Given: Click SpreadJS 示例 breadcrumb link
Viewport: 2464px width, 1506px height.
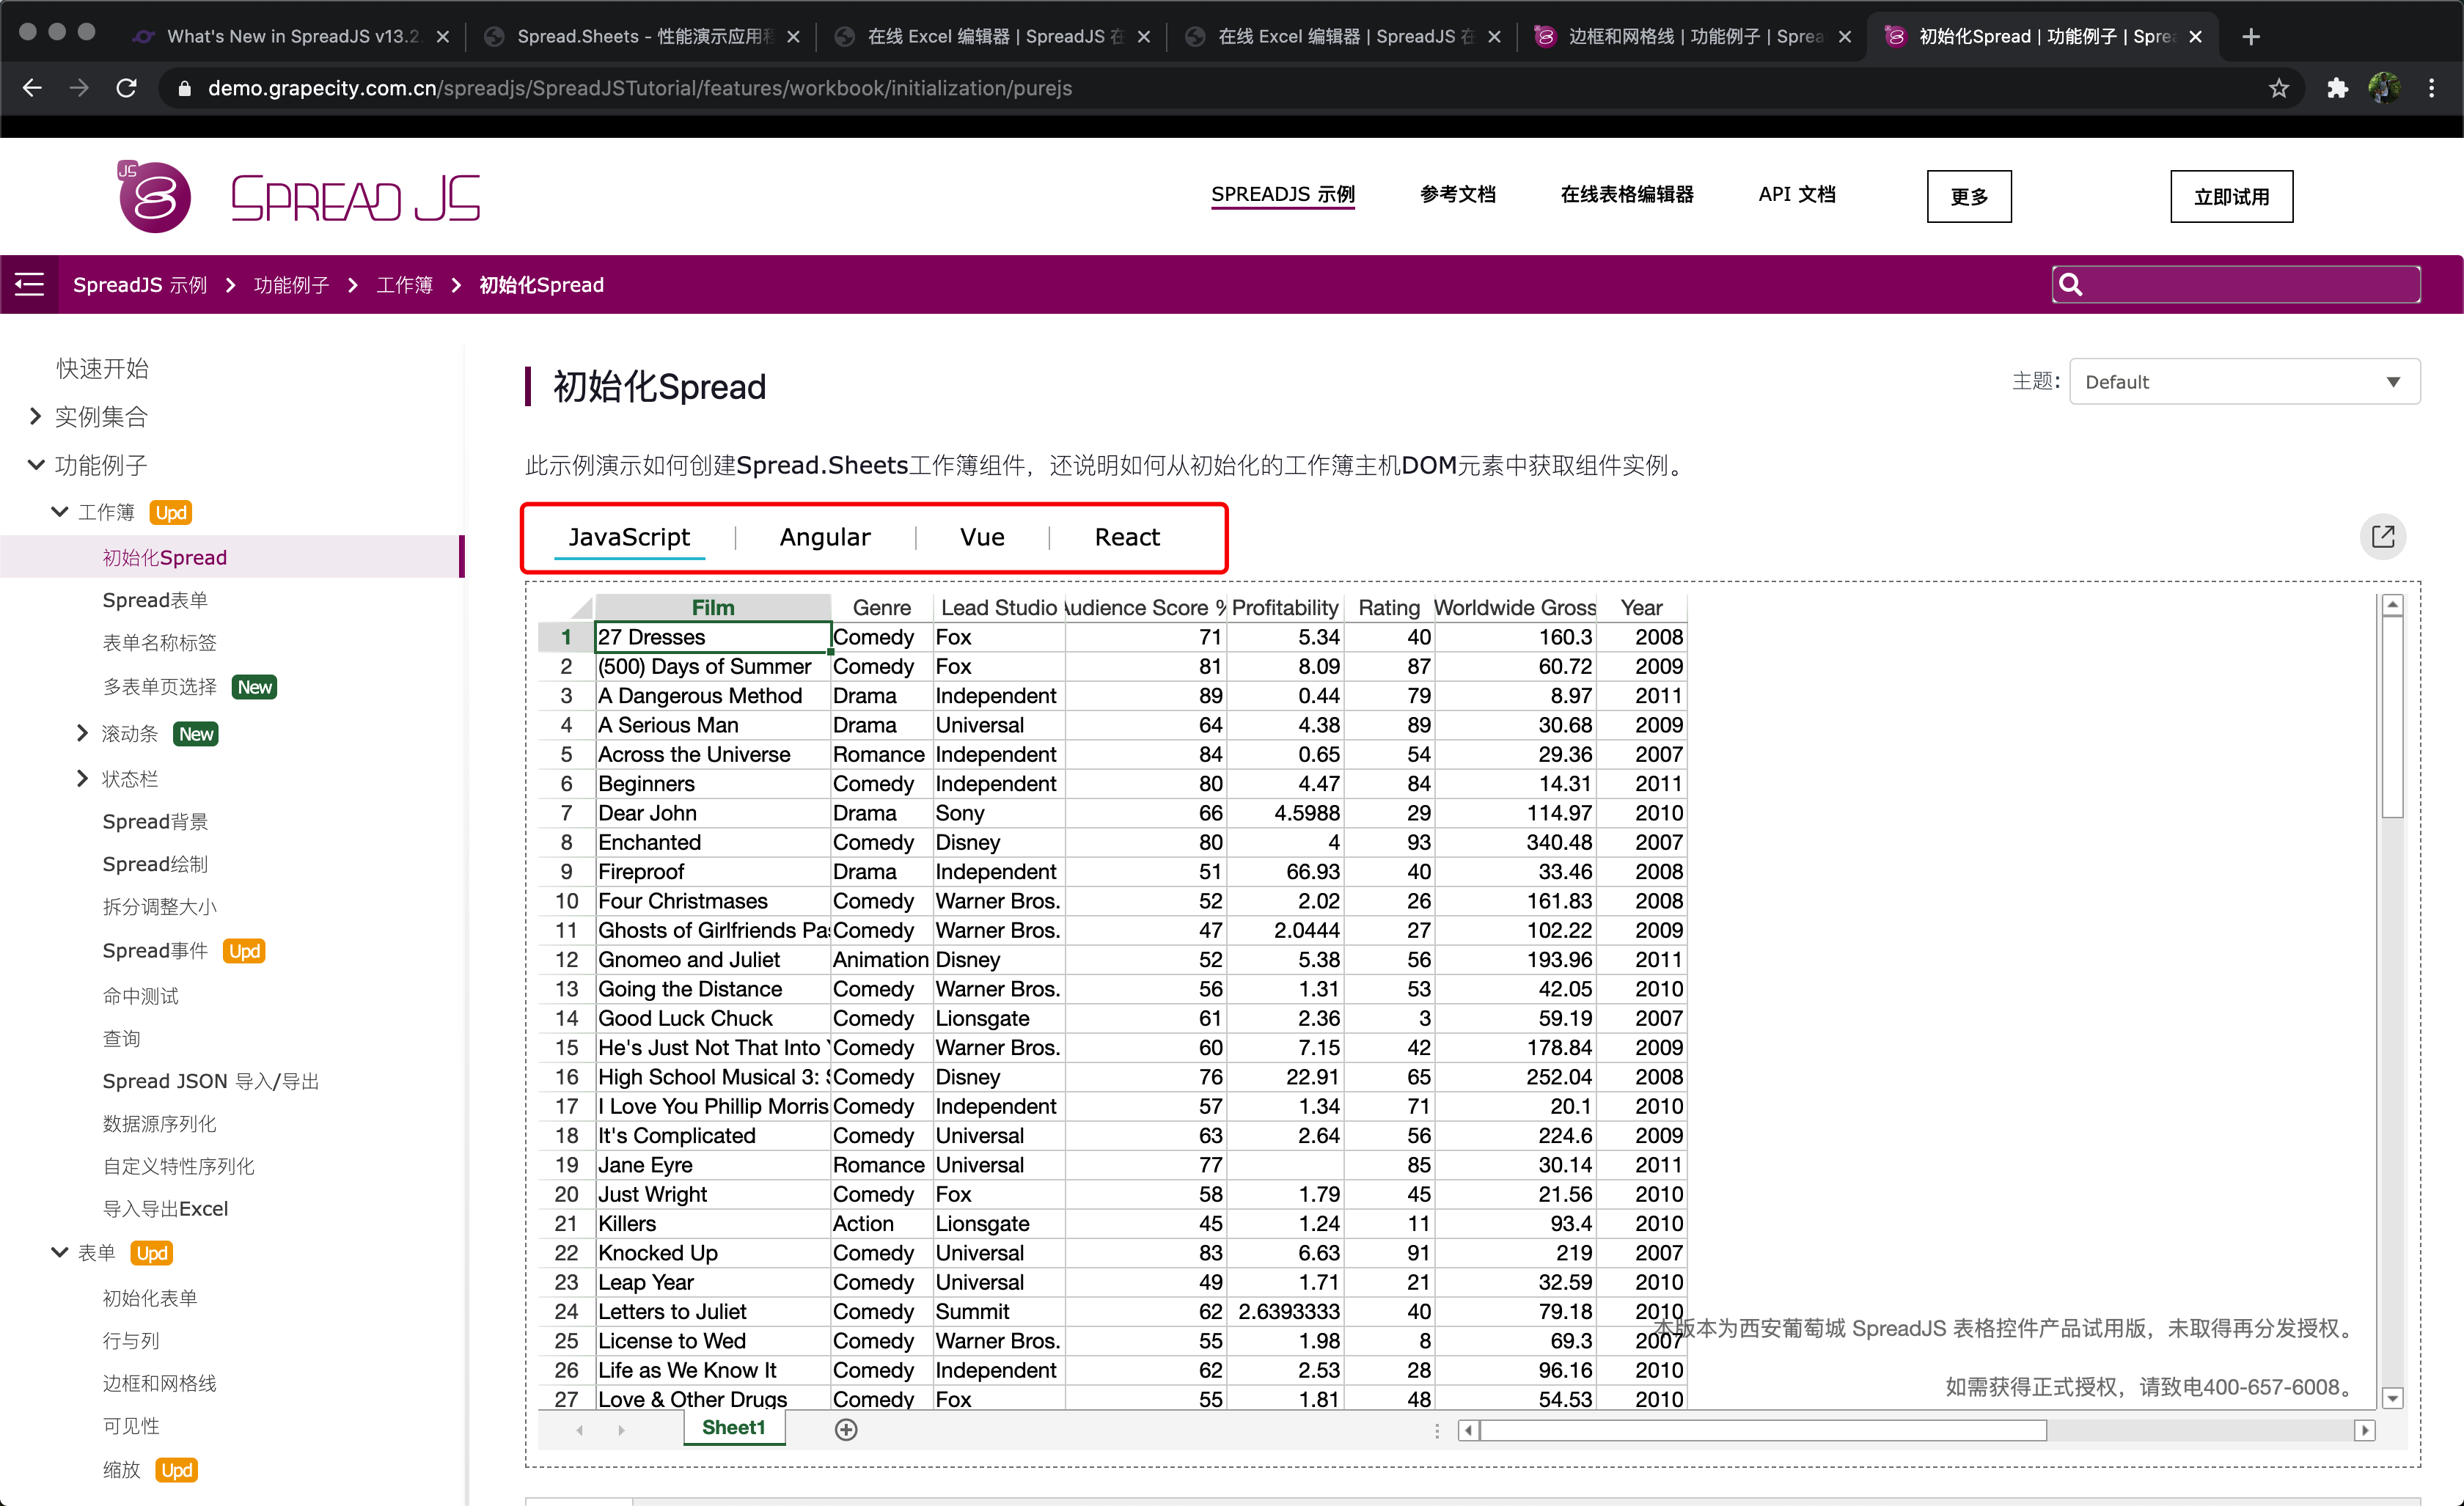Looking at the screenshot, I should (x=140, y=285).
